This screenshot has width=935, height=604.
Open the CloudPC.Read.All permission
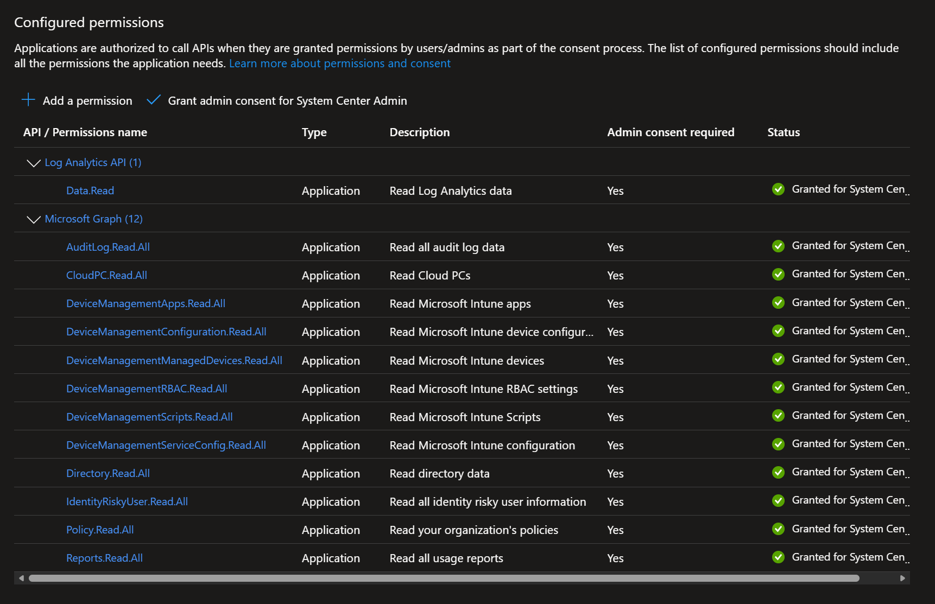click(106, 275)
